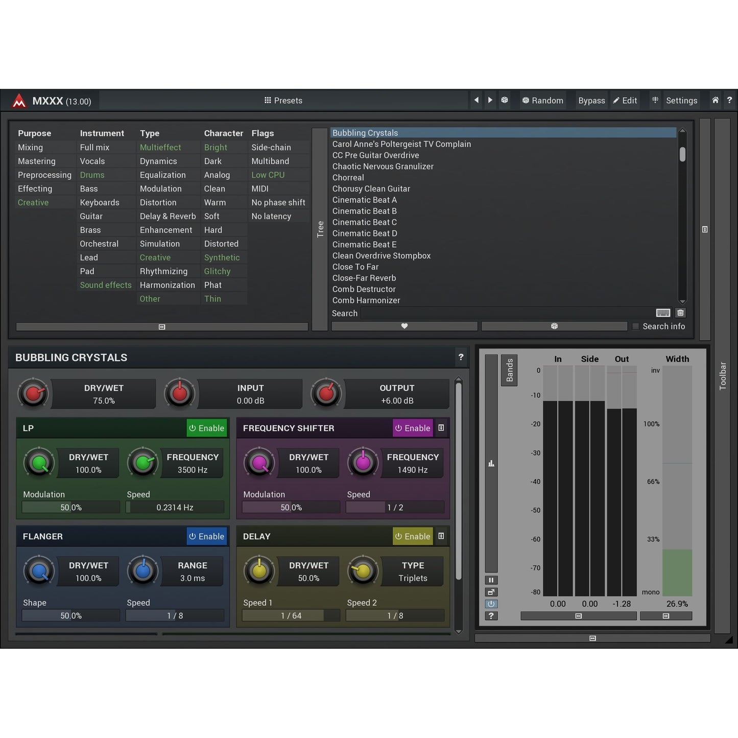The width and height of the screenshot is (738, 738).
Task: Click the histogram analyzer icon on the meter panel
Action: [x=491, y=463]
